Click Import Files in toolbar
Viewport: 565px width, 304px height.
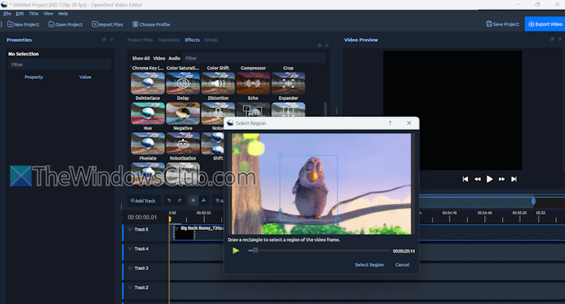[x=107, y=24]
